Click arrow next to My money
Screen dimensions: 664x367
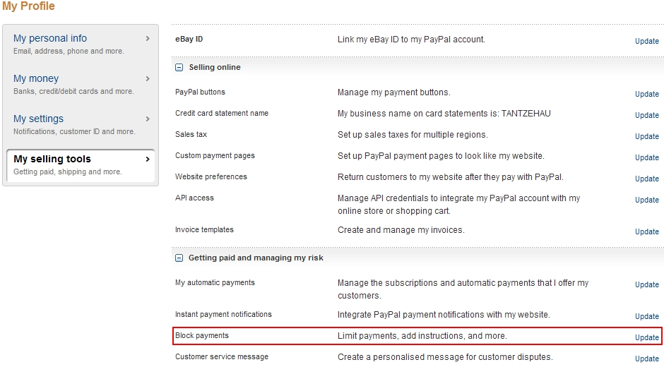point(148,79)
